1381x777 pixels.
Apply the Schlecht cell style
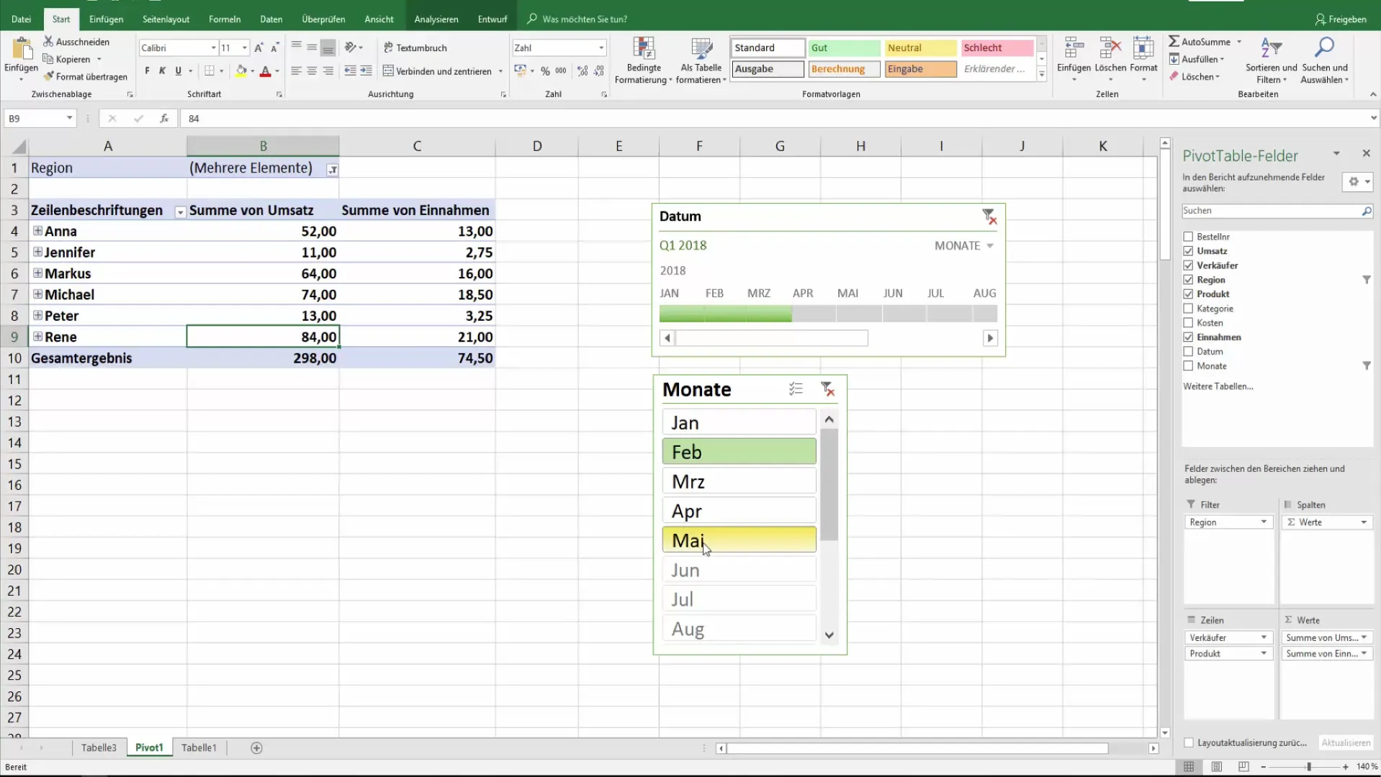pos(997,47)
